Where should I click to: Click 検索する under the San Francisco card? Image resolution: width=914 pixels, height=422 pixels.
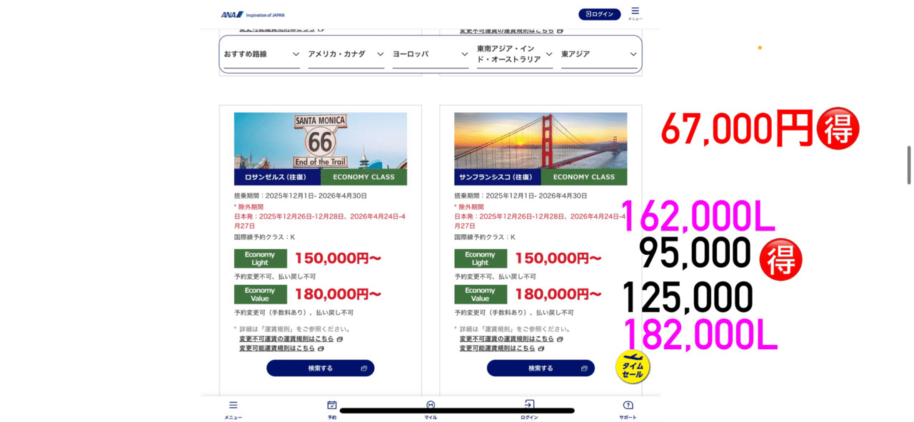click(541, 368)
